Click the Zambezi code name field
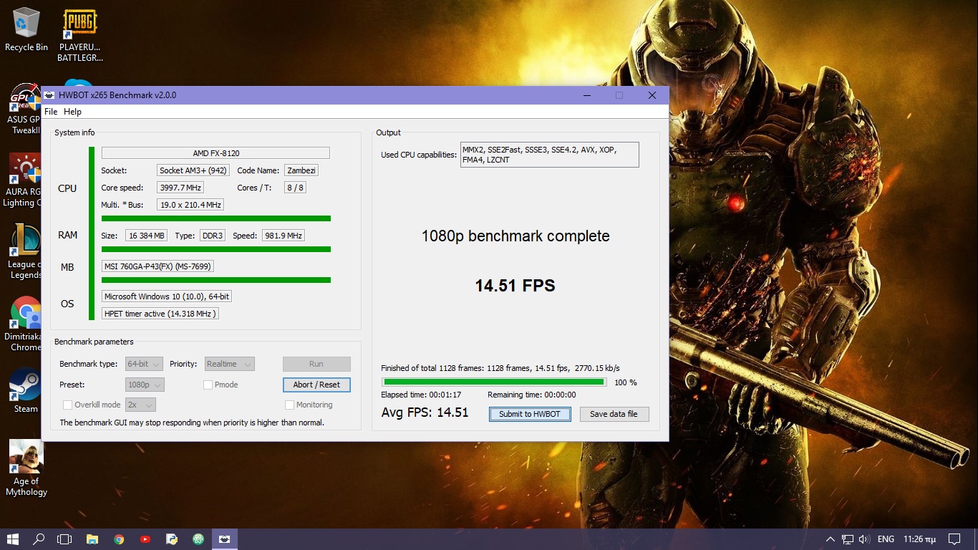This screenshot has height=550, width=978. pyautogui.click(x=301, y=170)
